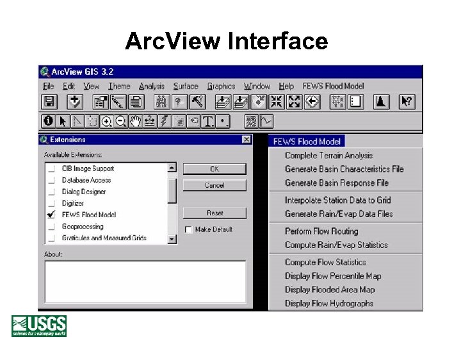Click the extensions list scroll-down arrow
This screenshot has height=346, width=461.
point(172,239)
